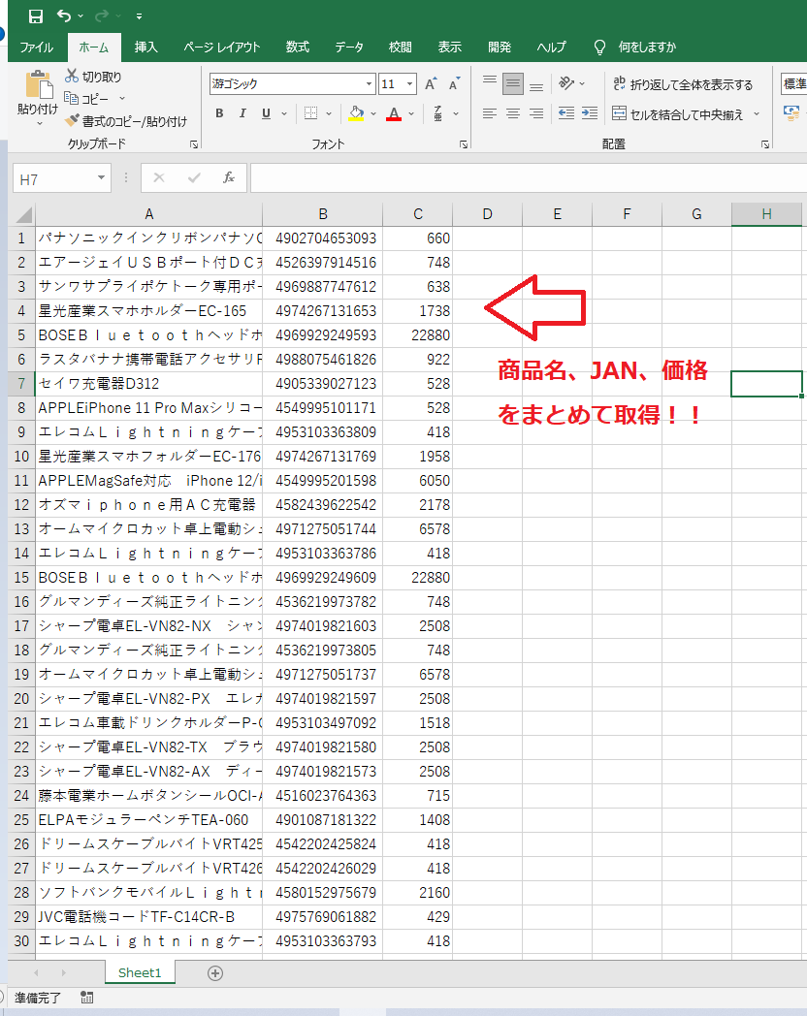Select cell containing セイワ充電器D312
The width and height of the screenshot is (807, 1016).
148,384
